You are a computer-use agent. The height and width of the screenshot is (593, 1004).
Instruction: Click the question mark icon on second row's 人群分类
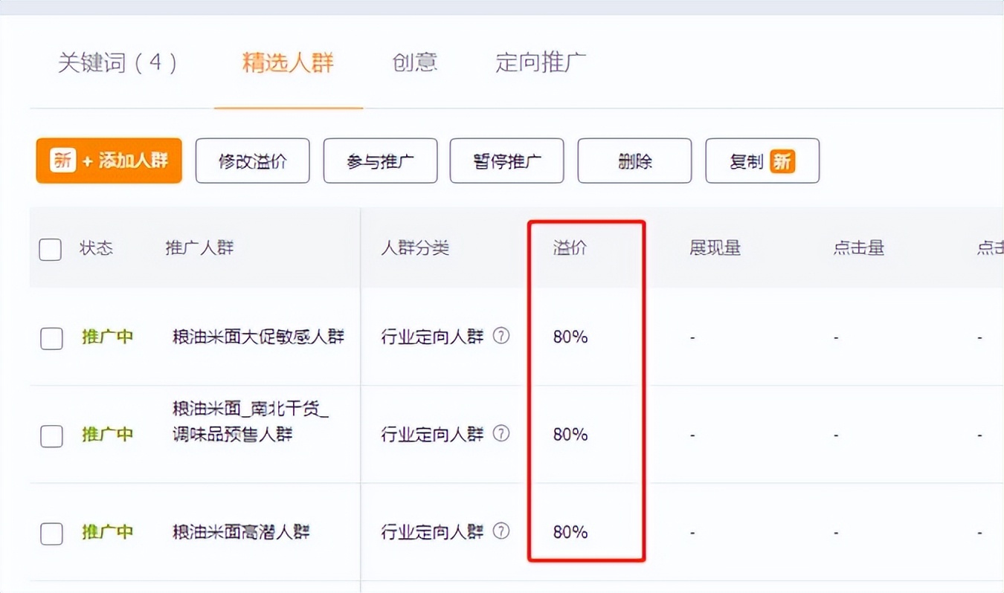[x=502, y=434]
